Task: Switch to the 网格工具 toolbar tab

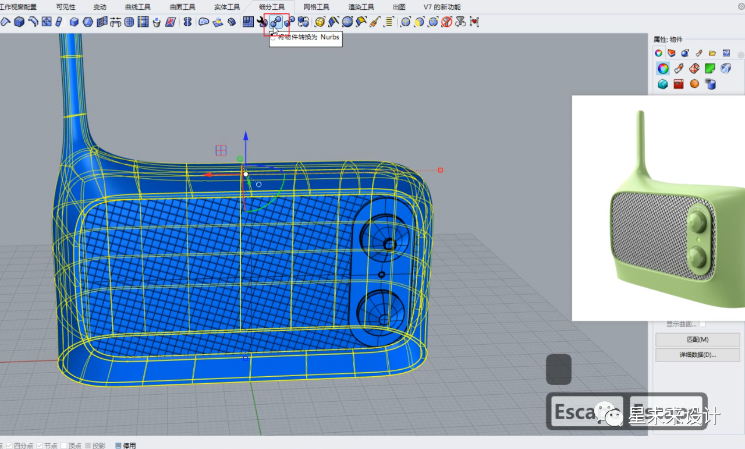Action: click(x=317, y=7)
